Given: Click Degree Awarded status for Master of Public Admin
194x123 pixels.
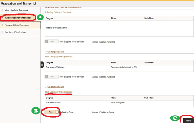Looking at the screenshot, I should coord(107,42).
